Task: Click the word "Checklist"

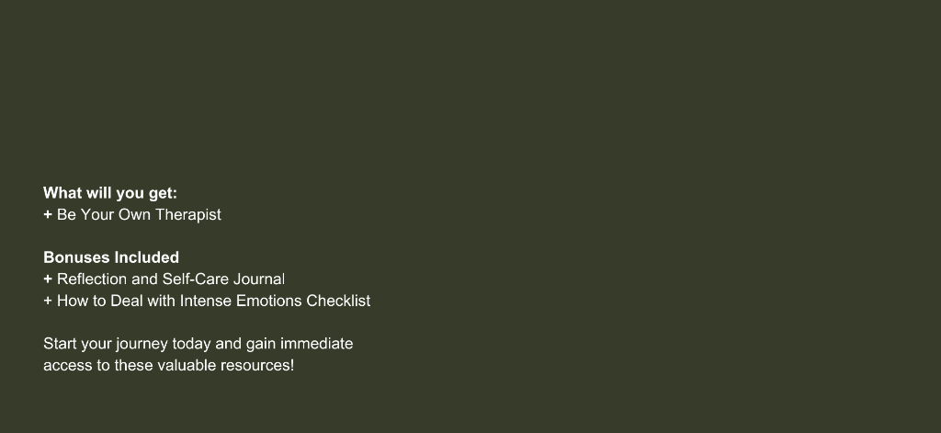Action: 338,301
